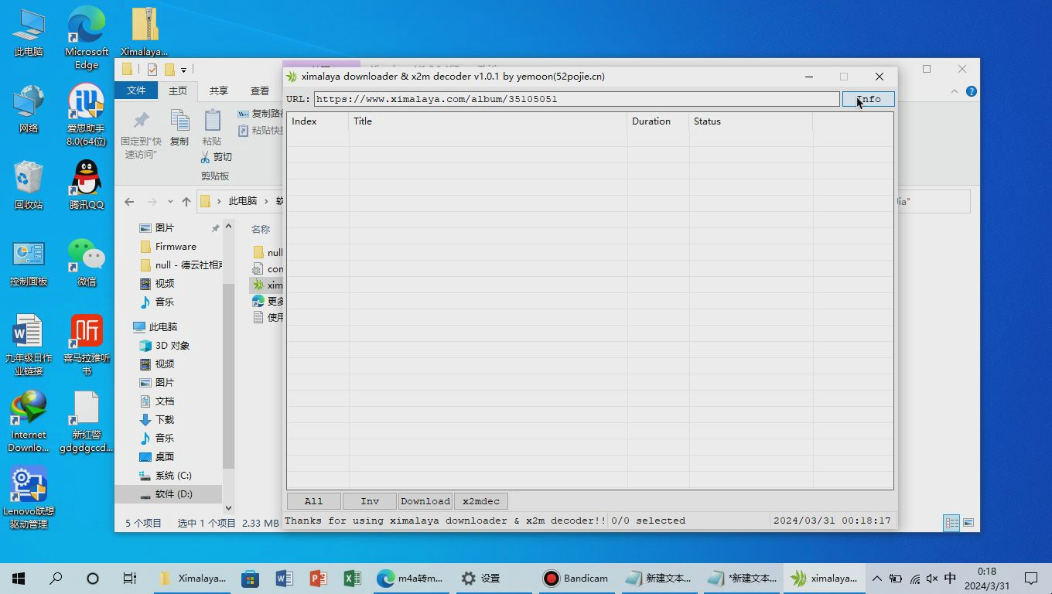Click the Info button beside the URL
Screen dimensions: 1052x594
pyautogui.click(x=868, y=99)
